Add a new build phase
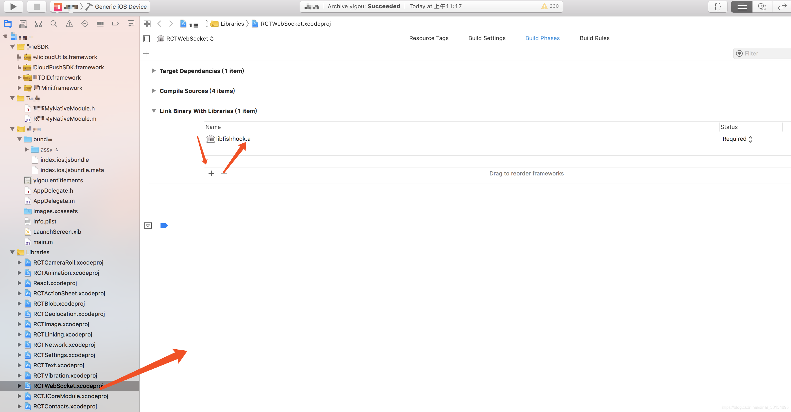The image size is (791, 412). point(146,54)
